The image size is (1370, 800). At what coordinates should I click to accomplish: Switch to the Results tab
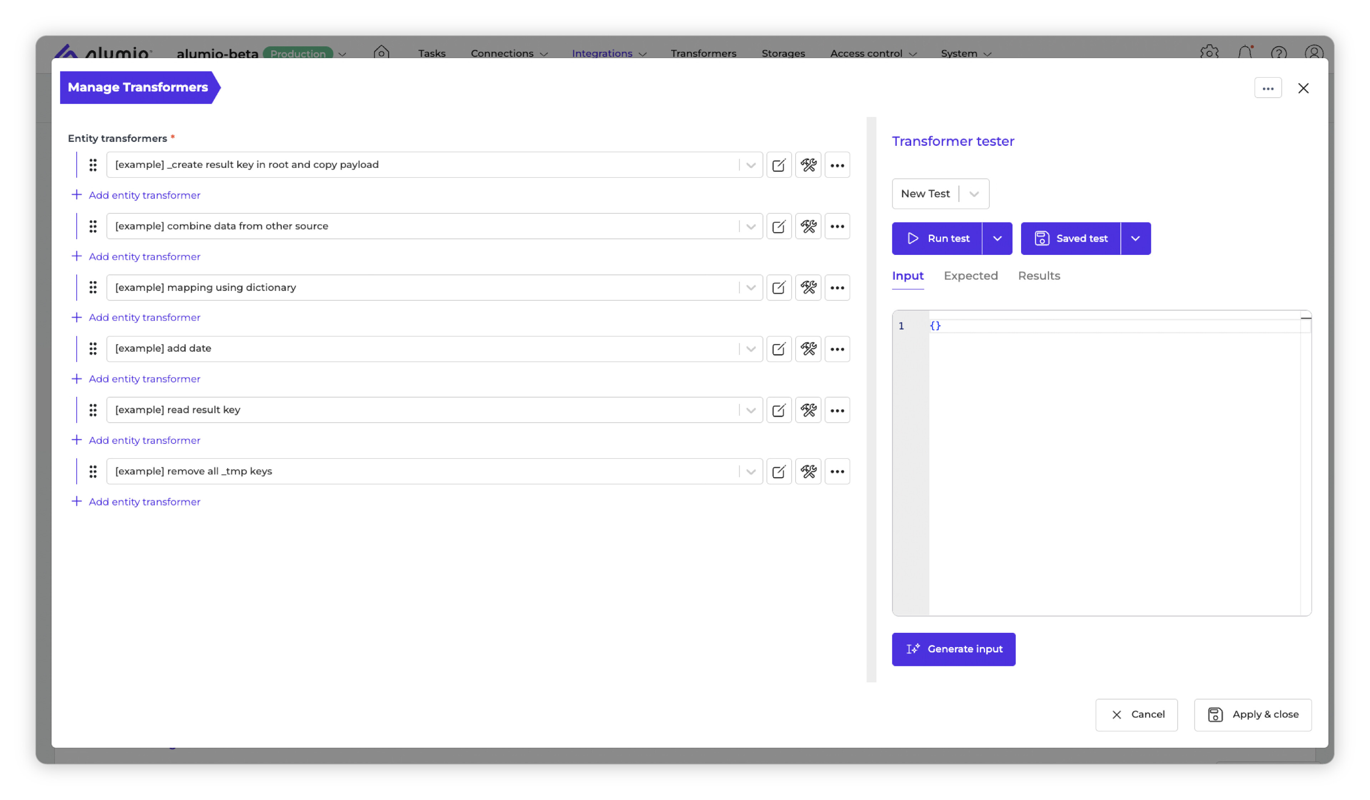click(1038, 276)
